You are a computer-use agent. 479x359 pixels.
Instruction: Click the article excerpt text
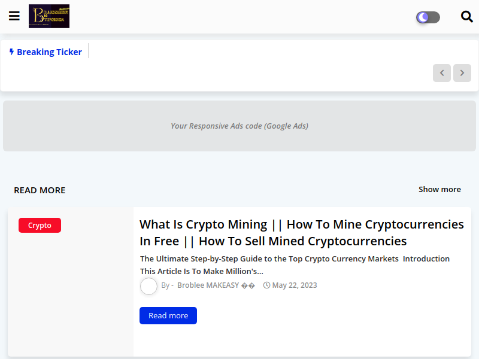point(295,264)
